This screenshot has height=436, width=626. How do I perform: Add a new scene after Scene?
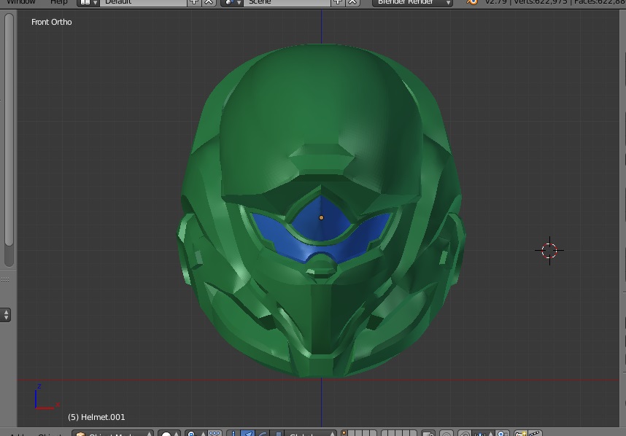point(338,2)
